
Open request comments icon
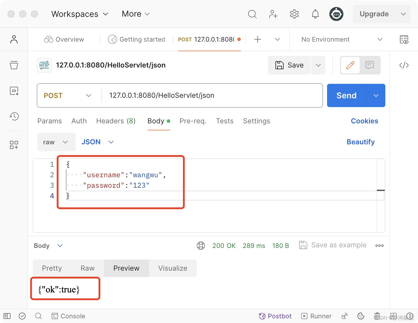pyautogui.click(x=369, y=65)
